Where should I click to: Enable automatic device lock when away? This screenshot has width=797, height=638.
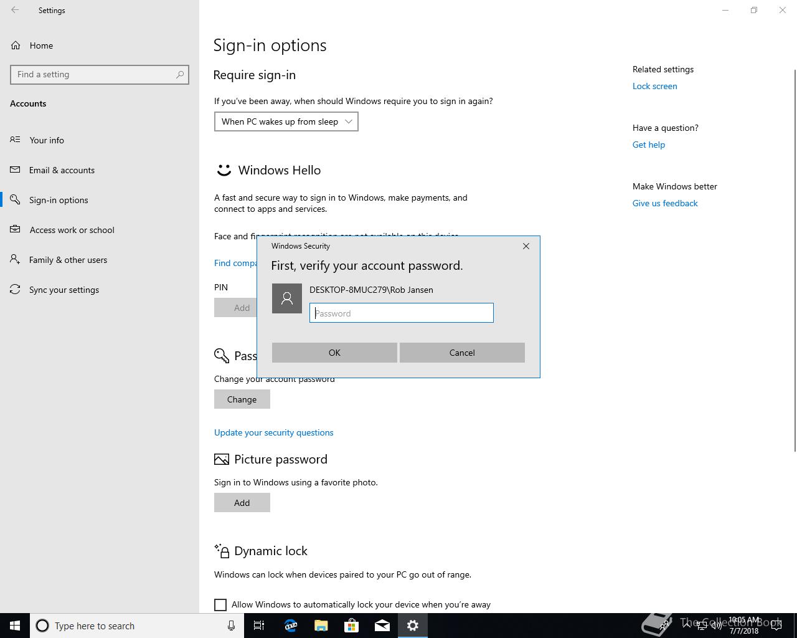click(x=220, y=605)
